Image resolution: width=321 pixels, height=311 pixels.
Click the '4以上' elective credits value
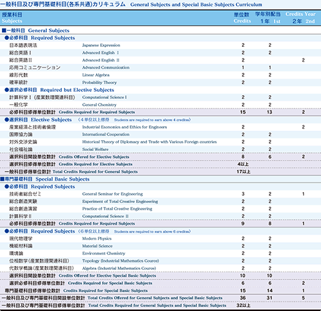point(243,164)
